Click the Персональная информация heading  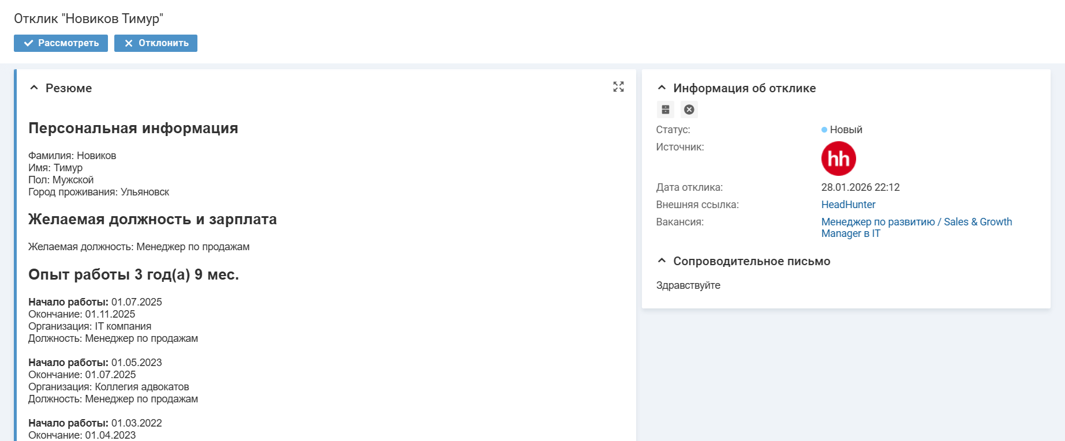[x=133, y=128]
